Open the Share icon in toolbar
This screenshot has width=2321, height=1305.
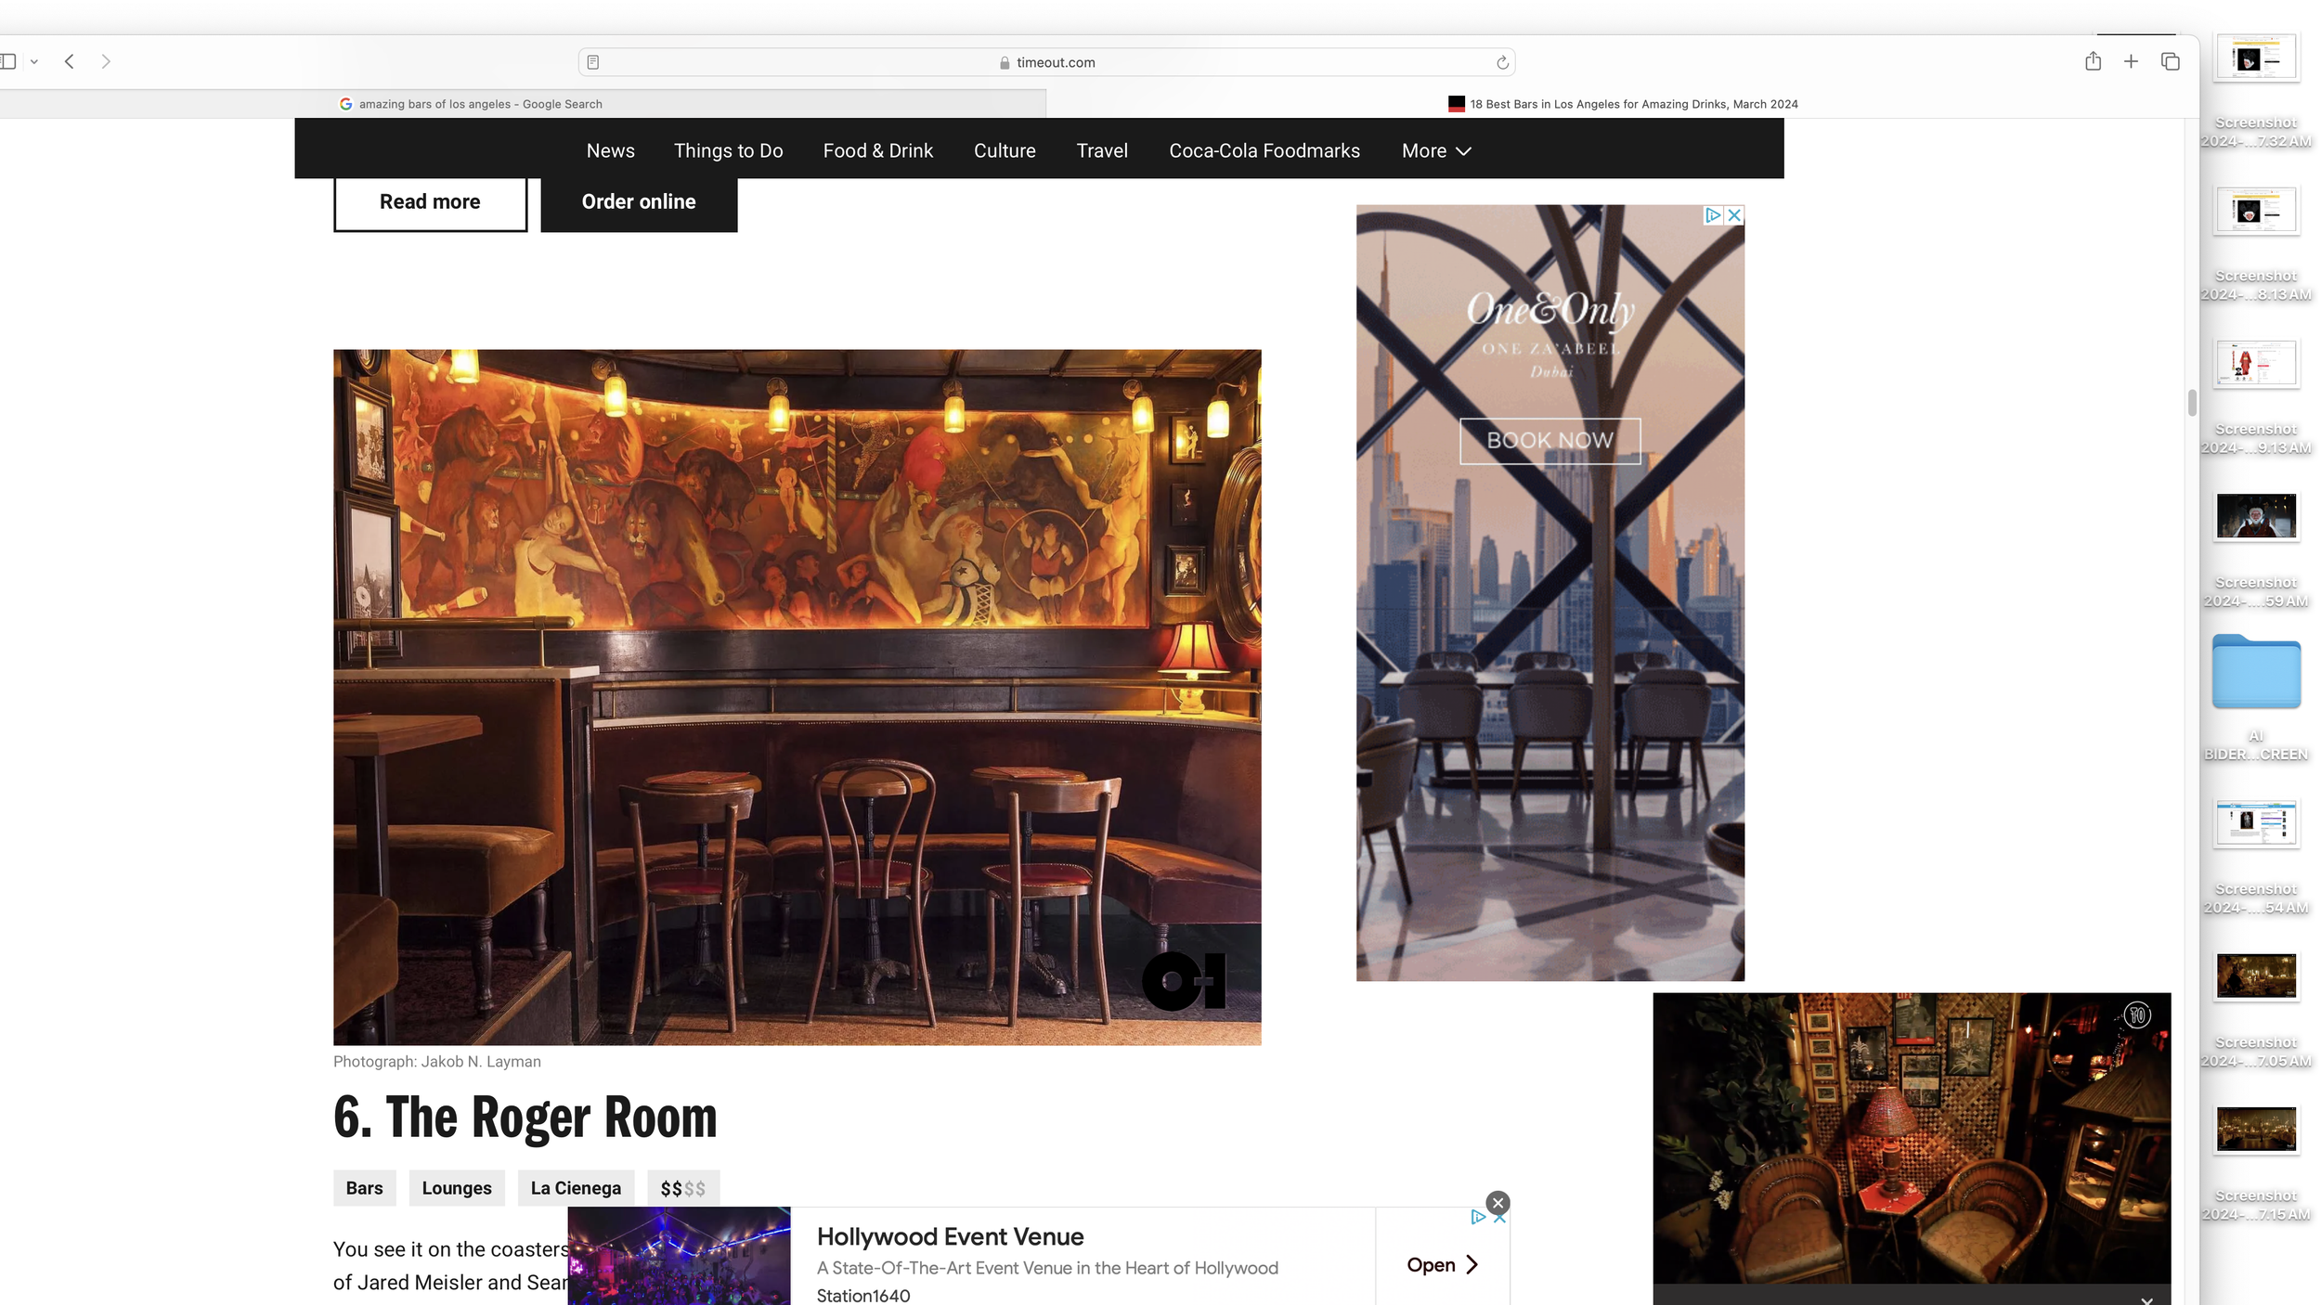pos(2093,61)
